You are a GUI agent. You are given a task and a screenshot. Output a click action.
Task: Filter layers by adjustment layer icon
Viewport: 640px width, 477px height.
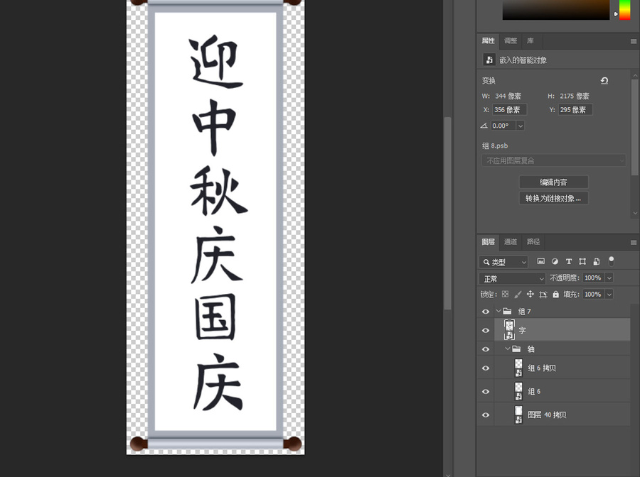pyautogui.click(x=555, y=261)
